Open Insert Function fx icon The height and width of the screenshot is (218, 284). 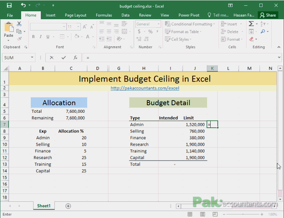click(x=75, y=58)
